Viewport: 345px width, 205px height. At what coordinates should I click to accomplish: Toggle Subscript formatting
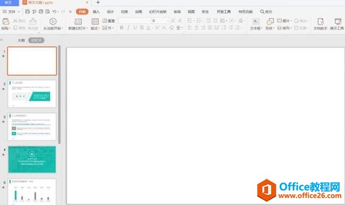[164, 28]
